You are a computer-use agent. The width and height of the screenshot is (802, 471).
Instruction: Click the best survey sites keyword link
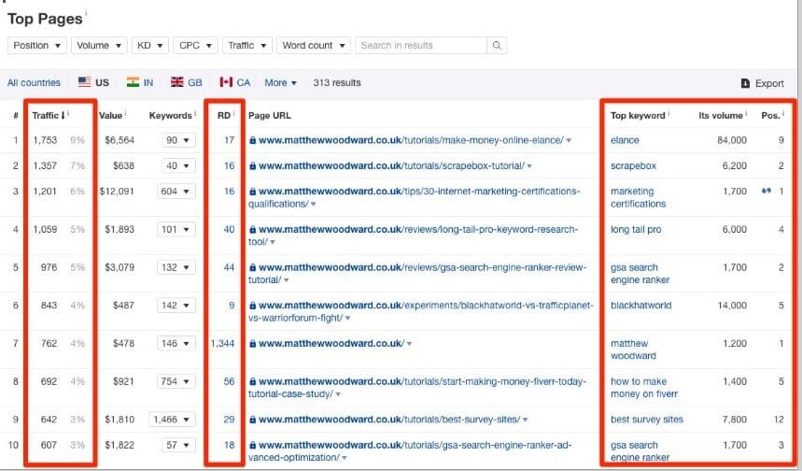[x=646, y=420]
